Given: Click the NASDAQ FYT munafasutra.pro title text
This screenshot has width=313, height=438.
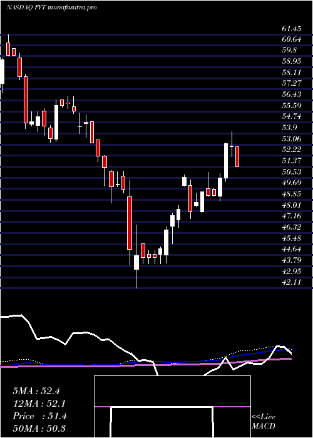Looking at the screenshot, I should (51, 8).
